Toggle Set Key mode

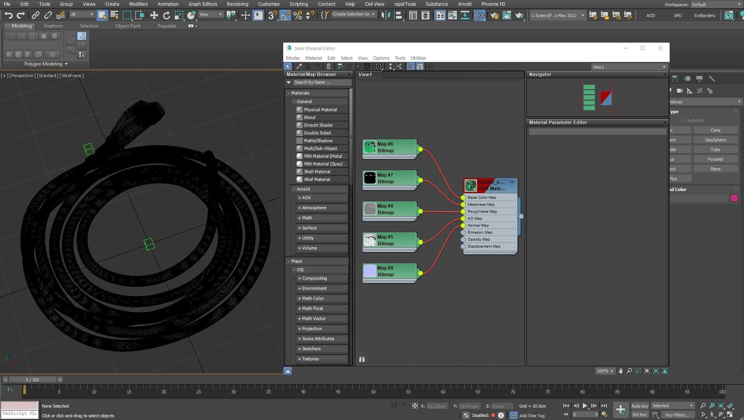point(639,415)
